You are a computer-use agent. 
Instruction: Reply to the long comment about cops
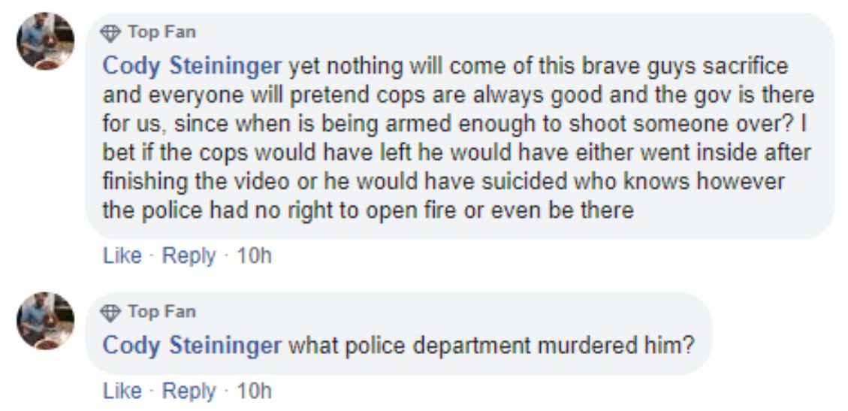[189, 256]
